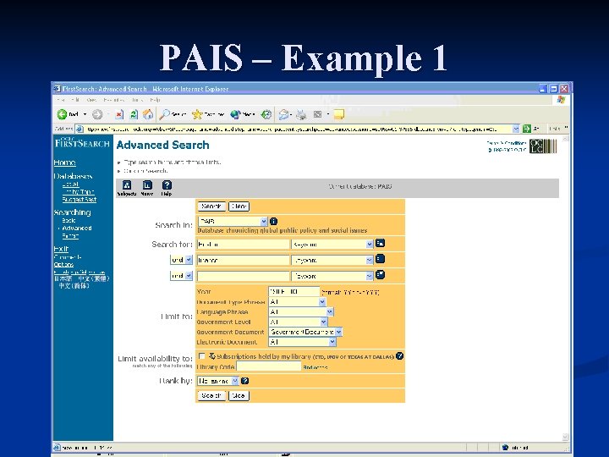This screenshot has height=457, width=609.
Task: Open the History icon in toolbar
Action: tap(266, 114)
